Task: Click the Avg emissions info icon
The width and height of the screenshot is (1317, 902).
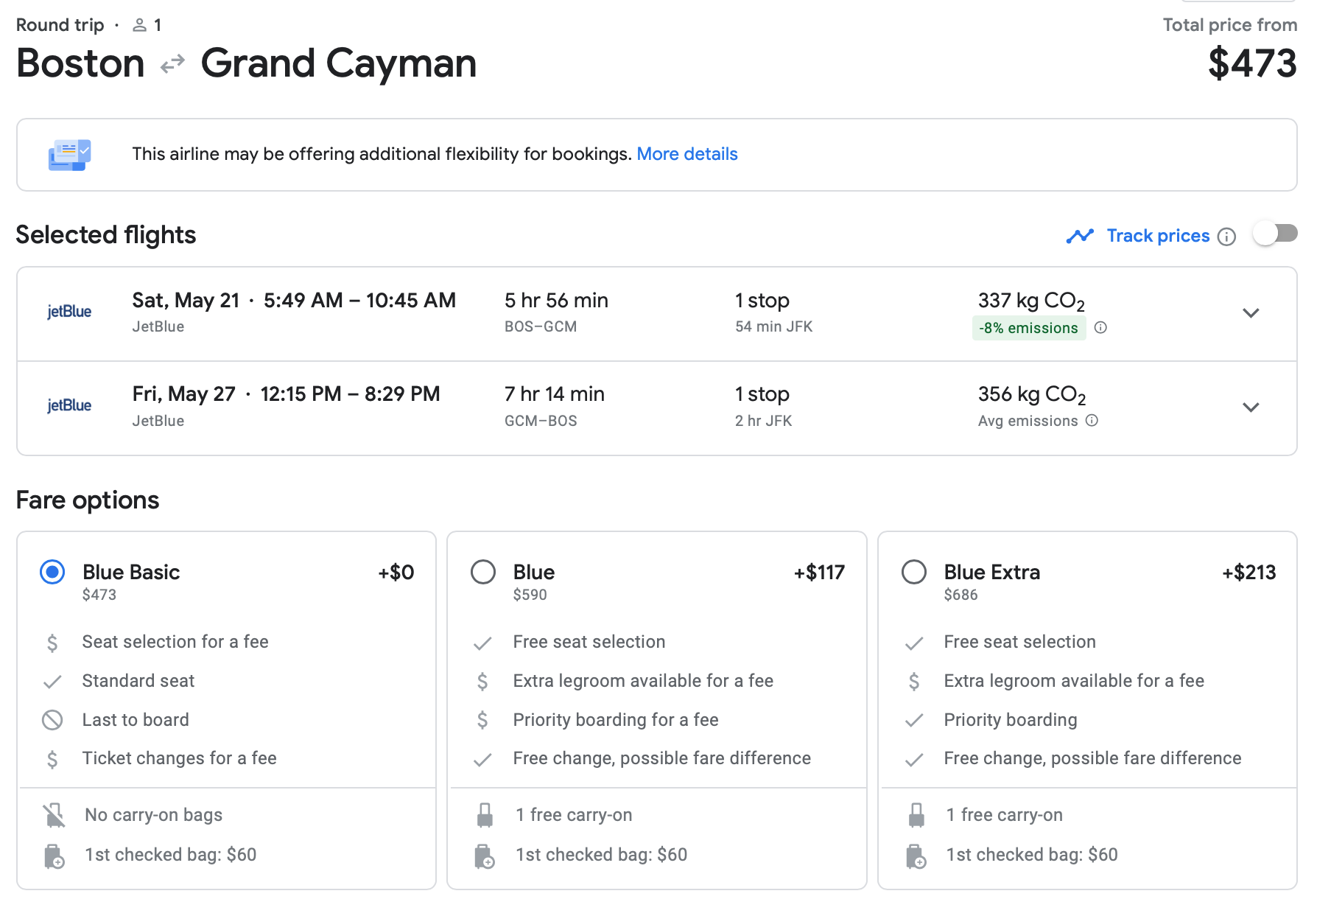Action: pos(1092,421)
